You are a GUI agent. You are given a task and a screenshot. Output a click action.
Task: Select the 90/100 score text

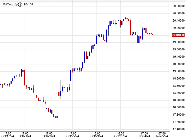[28, 5]
